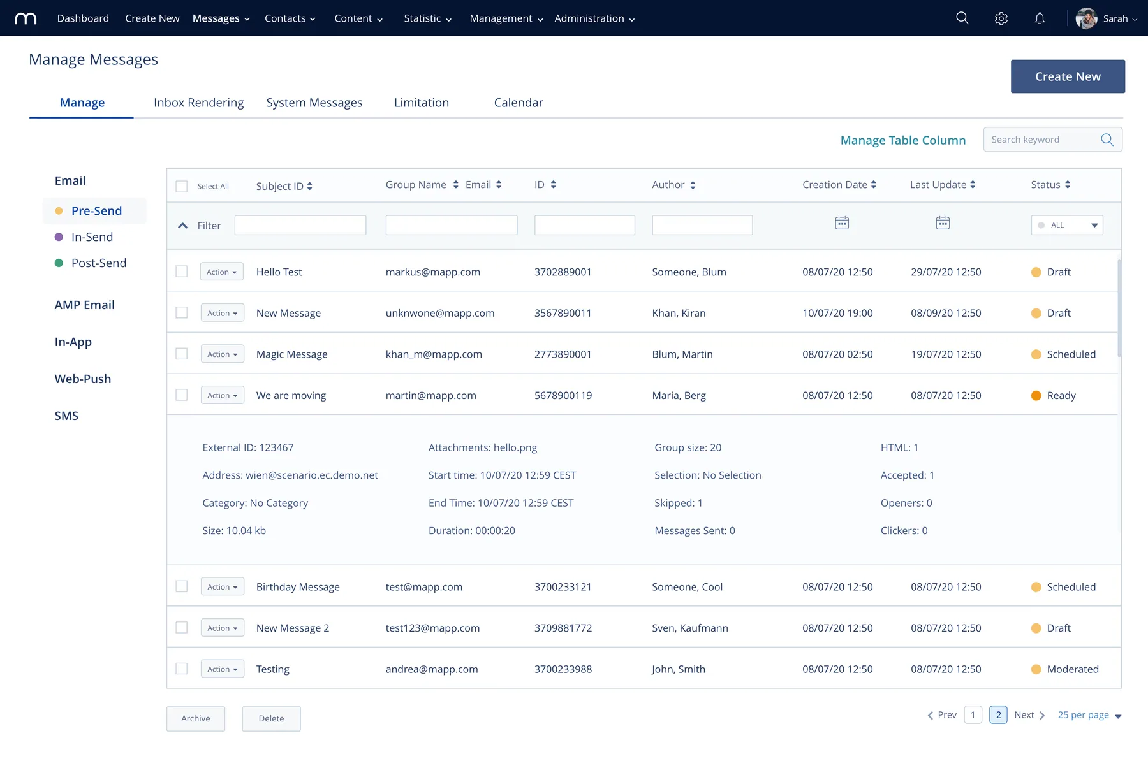The image size is (1148, 761).
Task: Sort by Last Update arrows
Action: [x=973, y=185]
